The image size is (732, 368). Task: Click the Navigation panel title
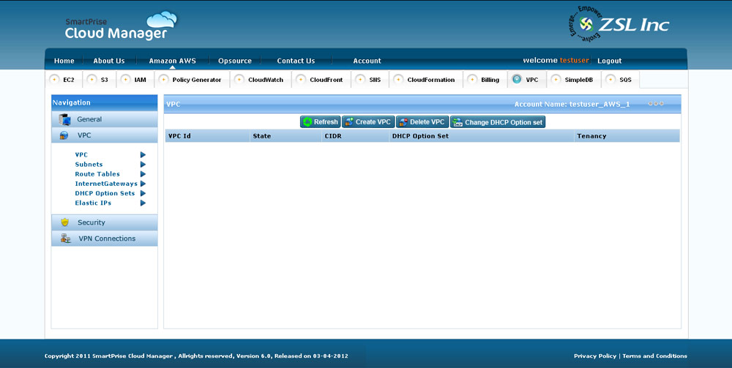72,102
